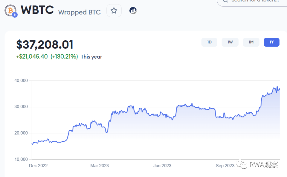The image size is (287, 177).
Task: Click the $37,208.01 price value
Action: (x=45, y=44)
